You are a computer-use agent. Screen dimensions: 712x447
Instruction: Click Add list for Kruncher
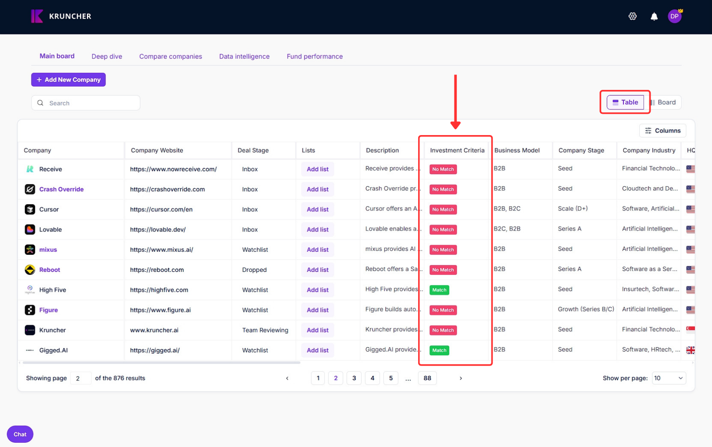click(x=318, y=330)
